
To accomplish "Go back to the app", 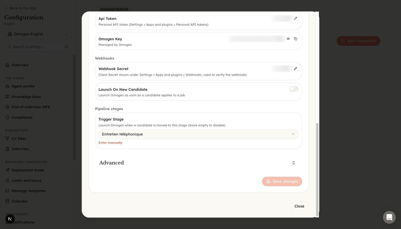I will pyautogui.click(x=20, y=8).
